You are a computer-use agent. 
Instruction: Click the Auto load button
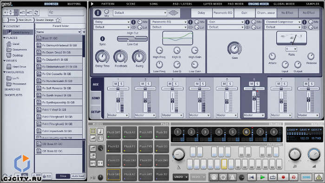click(x=78, y=176)
